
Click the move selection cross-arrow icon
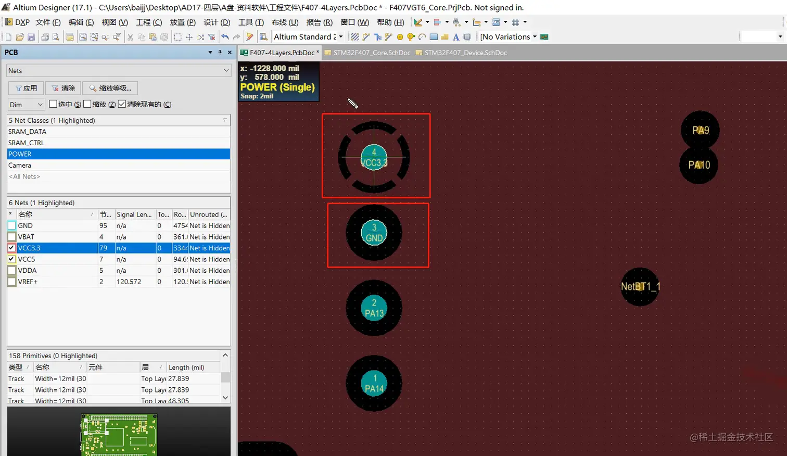(189, 37)
